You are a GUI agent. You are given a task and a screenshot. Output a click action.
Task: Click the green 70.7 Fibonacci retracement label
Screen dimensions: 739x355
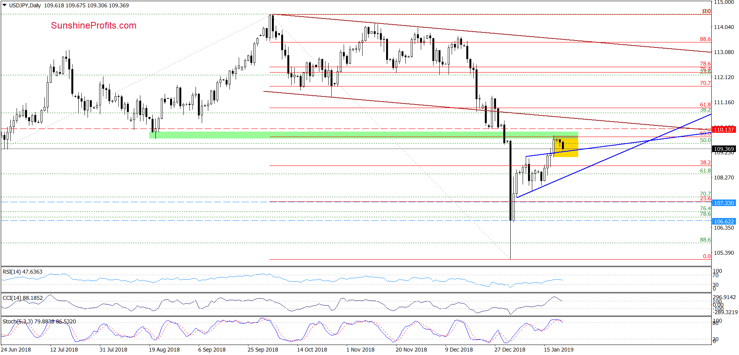705,194
